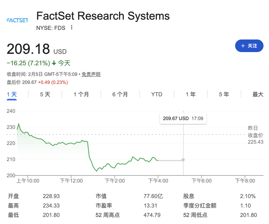Click the 最高 value 234.33
Viewport: 269px width, 224px height.
pyautogui.click(x=51, y=205)
